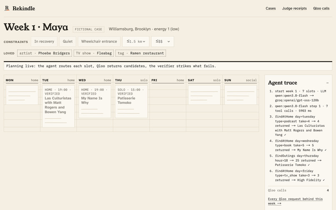This screenshot has width=336, height=210.
Task: Click the TUE column header
Action: (x=45, y=80)
